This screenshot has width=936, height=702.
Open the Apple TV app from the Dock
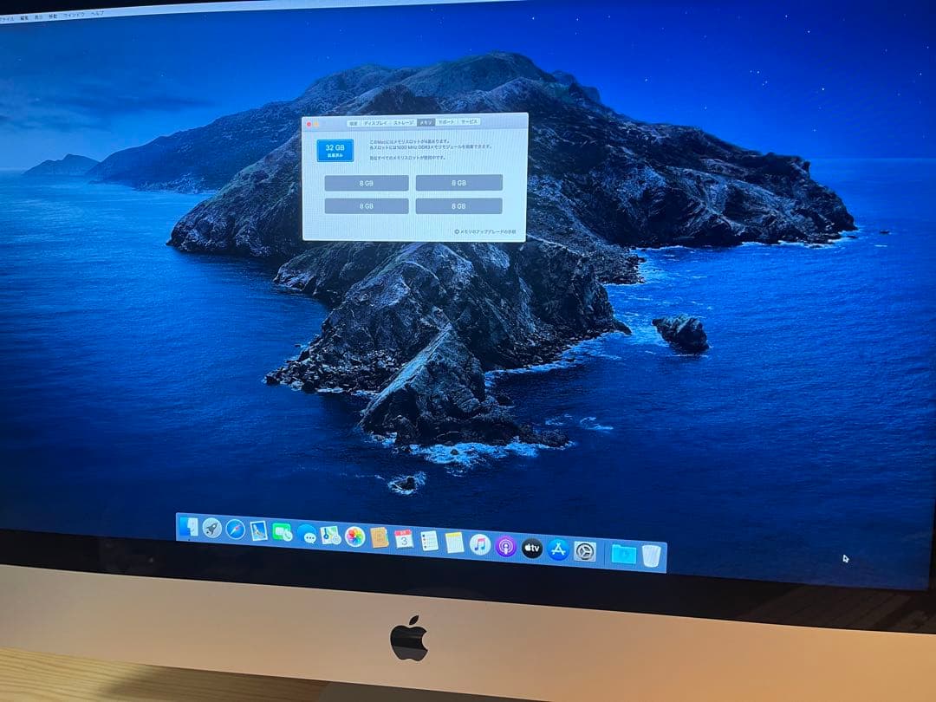tap(530, 547)
